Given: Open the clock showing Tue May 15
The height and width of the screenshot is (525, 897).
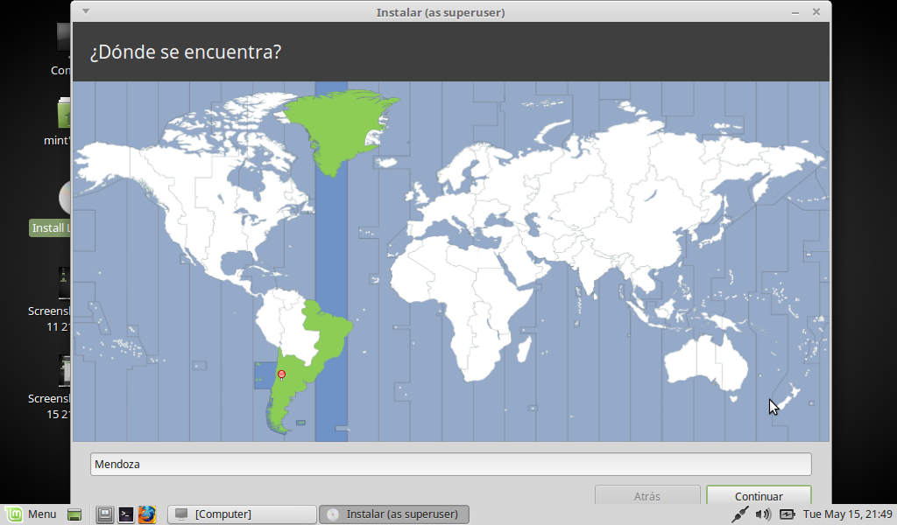Looking at the screenshot, I should (847, 514).
